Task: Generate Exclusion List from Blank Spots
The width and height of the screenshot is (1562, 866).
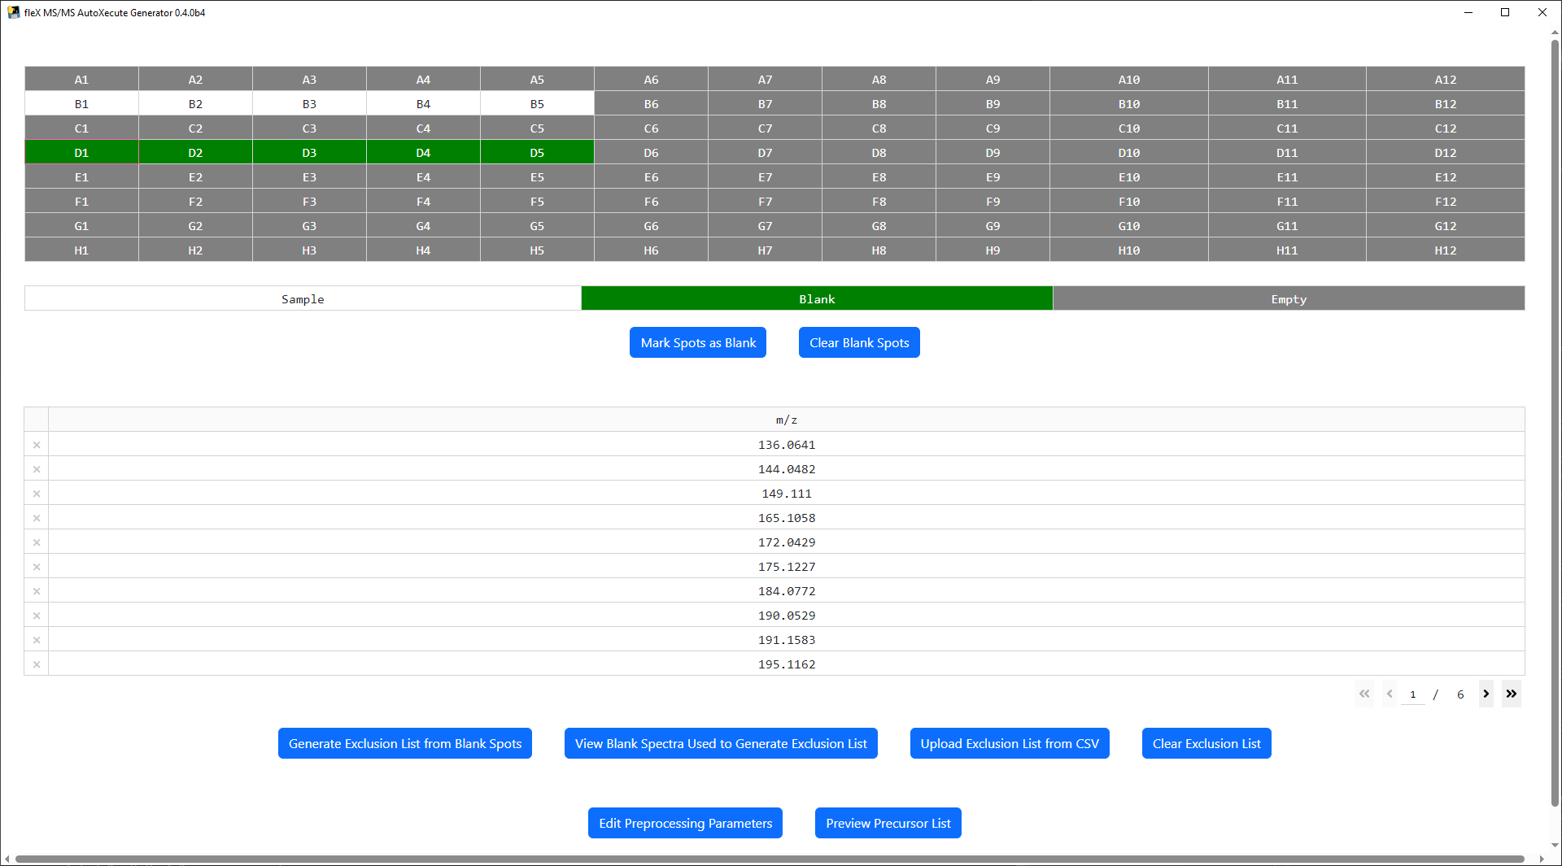Action: point(405,743)
